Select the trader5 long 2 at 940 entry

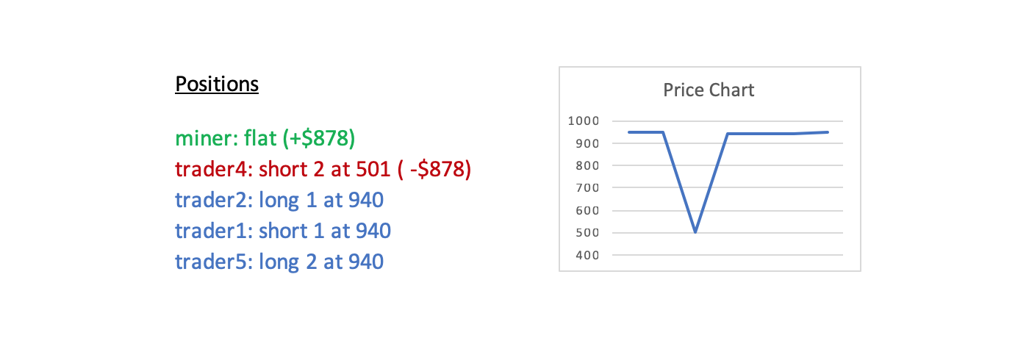(279, 262)
